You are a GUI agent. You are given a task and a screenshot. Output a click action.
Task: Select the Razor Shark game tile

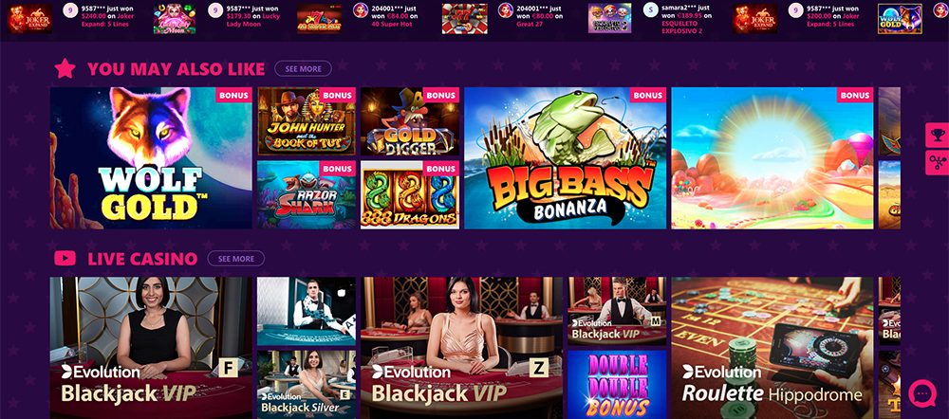click(307, 194)
